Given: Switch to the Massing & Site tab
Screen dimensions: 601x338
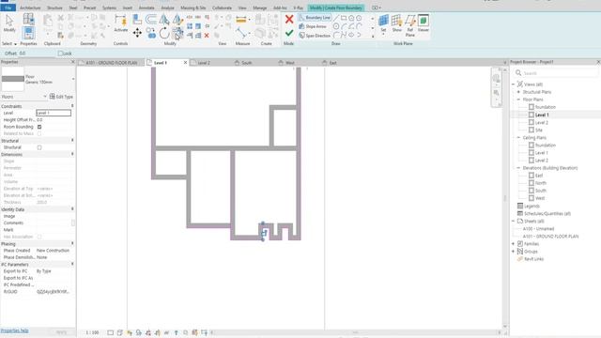Looking at the screenshot, I should click(193, 8).
